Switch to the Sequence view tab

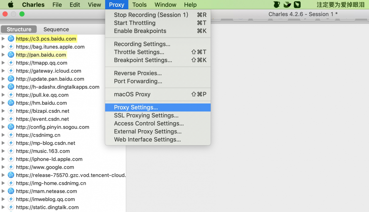tap(56, 29)
